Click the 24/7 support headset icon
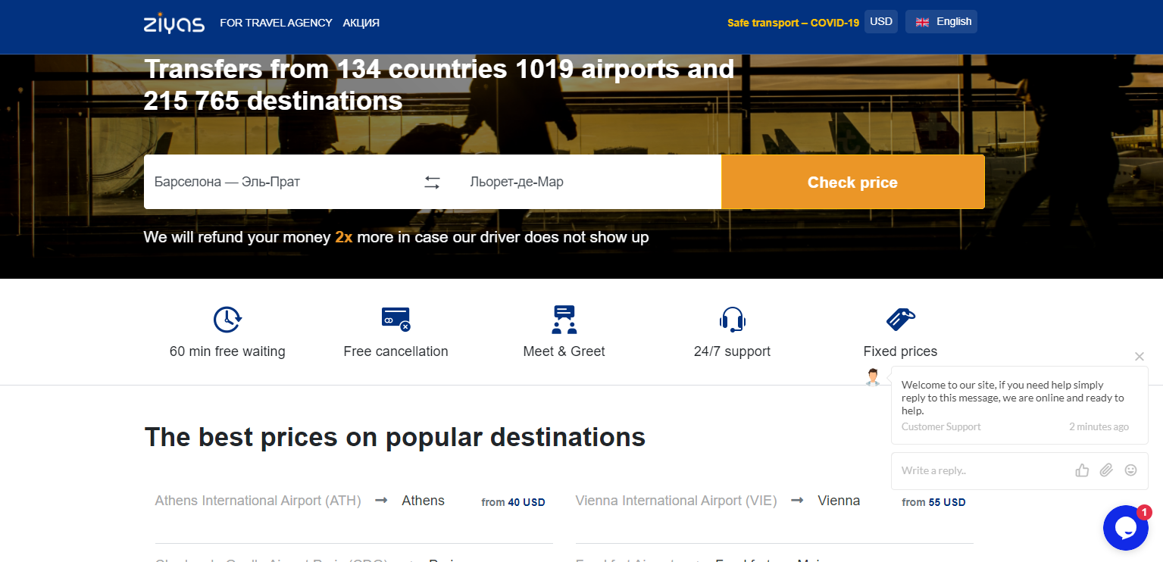Image resolution: width=1163 pixels, height=562 pixels. click(x=732, y=320)
